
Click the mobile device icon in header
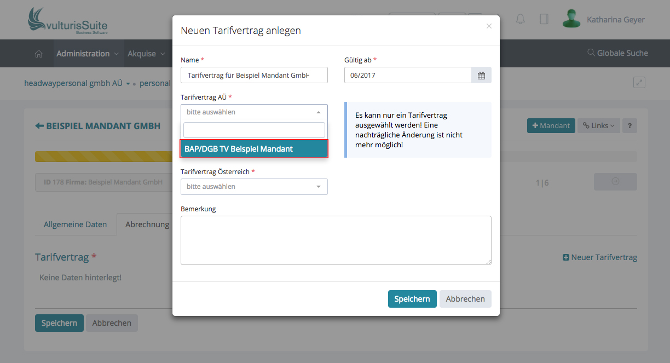click(x=544, y=19)
